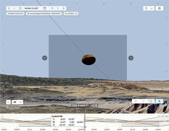Click the anchor icon on the timeline
The width and height of the screenshot is (169, 131).
[2, 116]
